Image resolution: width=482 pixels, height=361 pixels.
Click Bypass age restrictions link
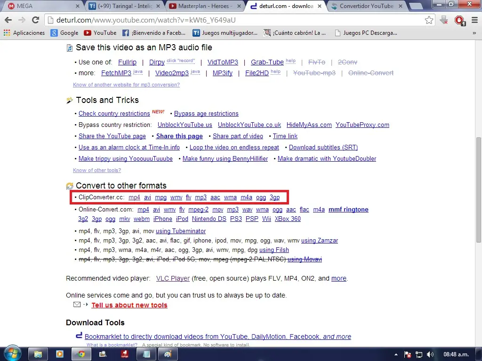[206, 114]
